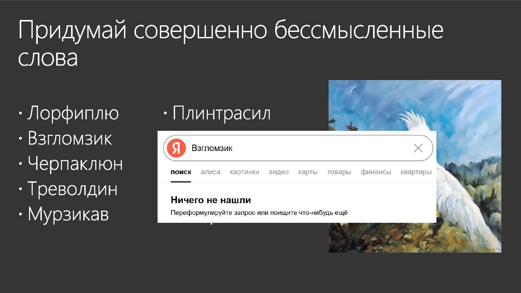Click the Лорфиплю bullet item
521x293 pixels.
click(x=73, y=113)
